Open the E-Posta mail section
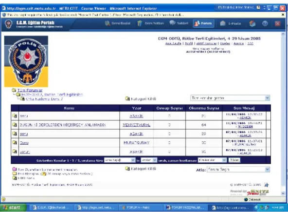Viewport: 288px width, 212px height. [x=230, y=23]
